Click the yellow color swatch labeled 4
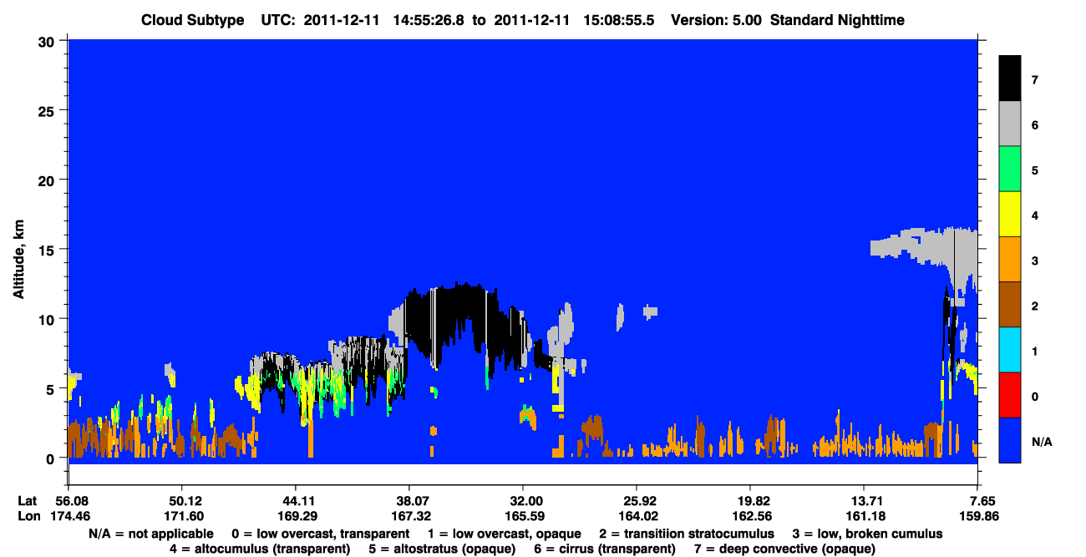Viewport: 1086px width, 557px height. click(1010, 215)
